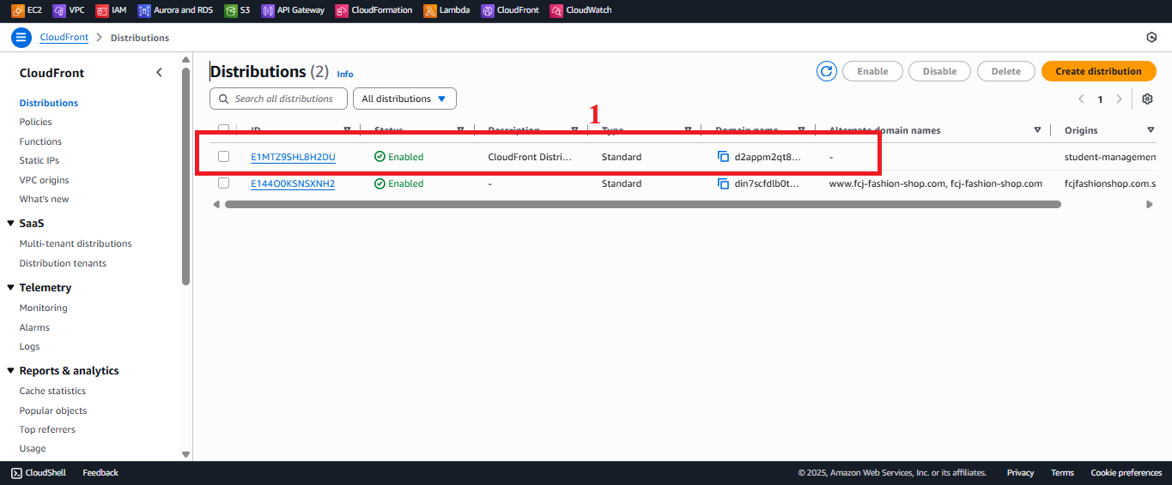Open the Lambda service shortcut
The image size is (1172, 485).
[446, 10]
